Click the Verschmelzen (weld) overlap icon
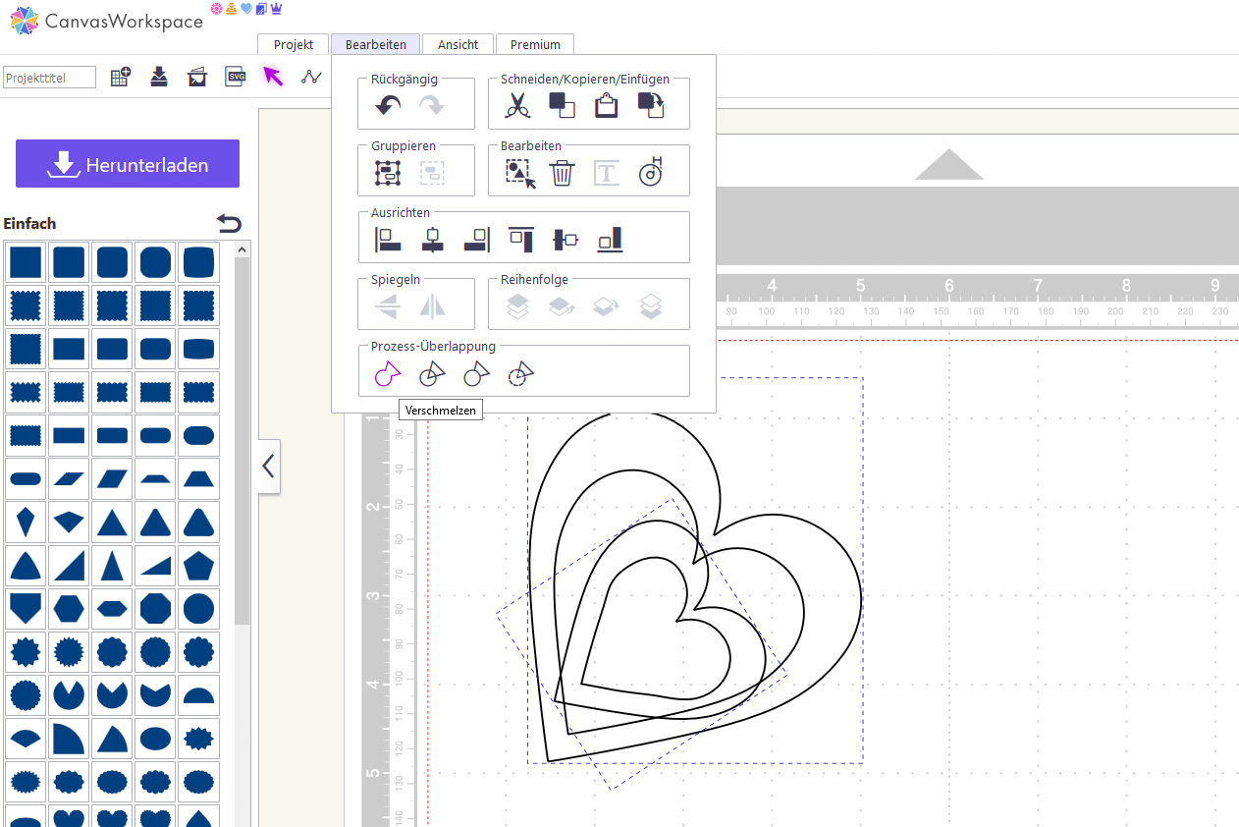Viewport: 1239px width, 827px height. click(x=388, y=374)
